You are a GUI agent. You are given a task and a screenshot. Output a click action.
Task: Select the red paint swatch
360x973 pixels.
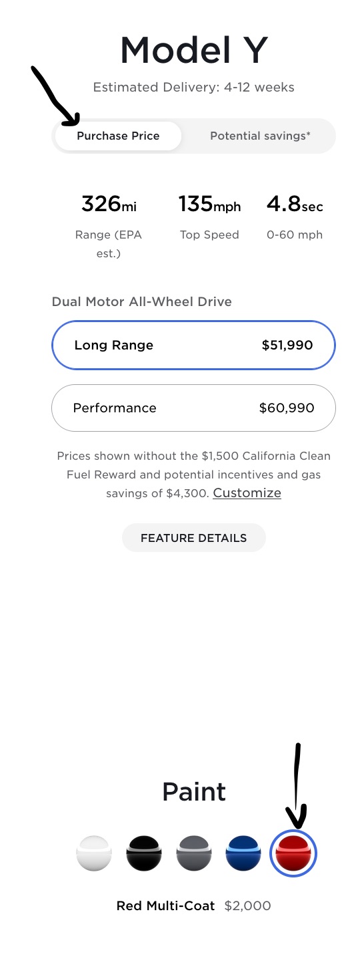coord(293,853)
